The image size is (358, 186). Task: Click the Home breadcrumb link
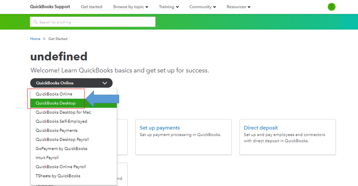tap(35, 39)
